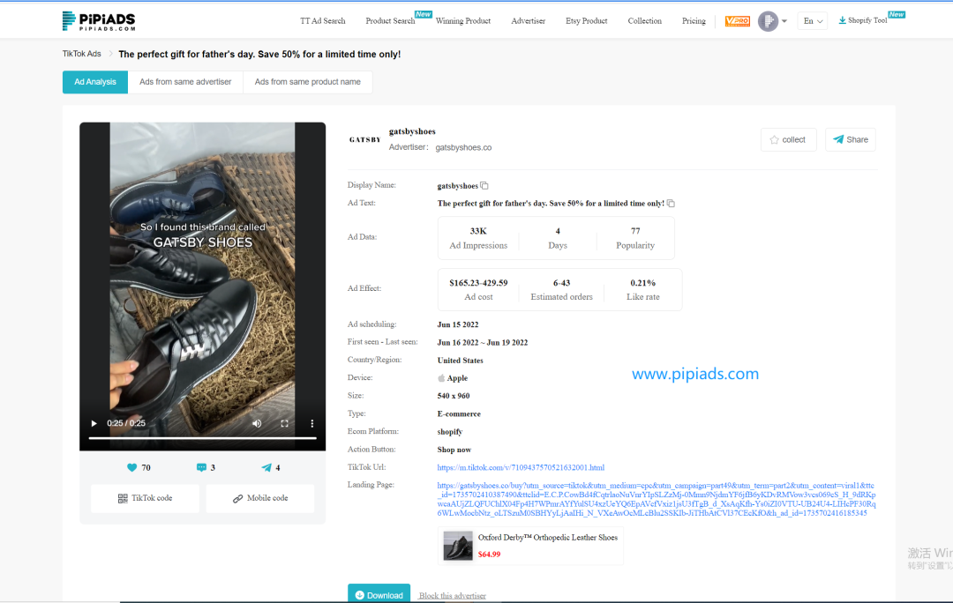Enter fullscreen on the video
The height and width of the screenshot is (603, 953).
pyautogui.click(x=284, y=423)
